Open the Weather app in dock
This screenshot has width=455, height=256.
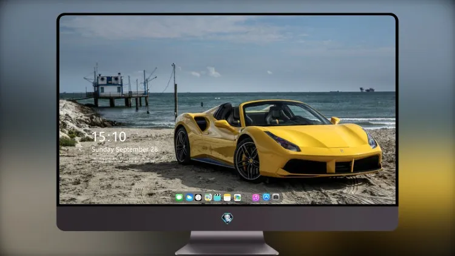click(x=189, y=198)
